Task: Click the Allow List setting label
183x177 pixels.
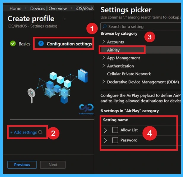Action: coord(129,130)
